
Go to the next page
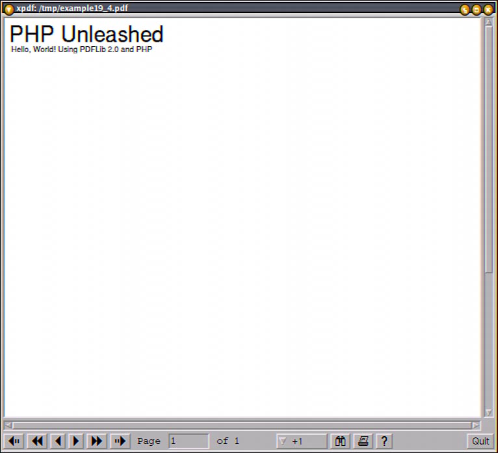[76, 441]
